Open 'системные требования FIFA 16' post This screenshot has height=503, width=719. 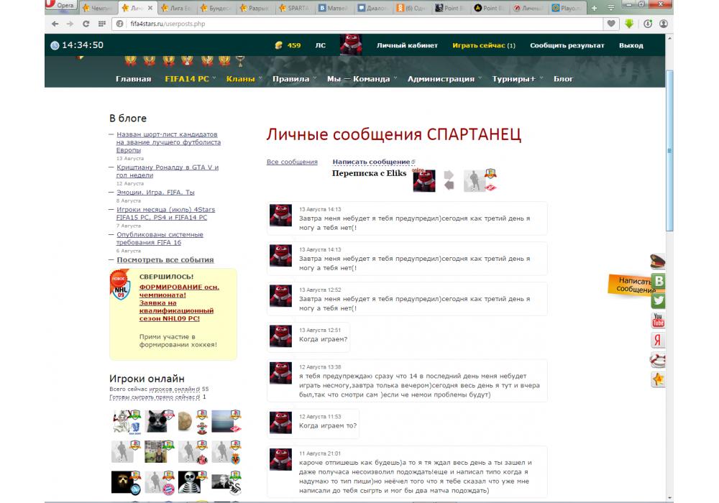160,239
